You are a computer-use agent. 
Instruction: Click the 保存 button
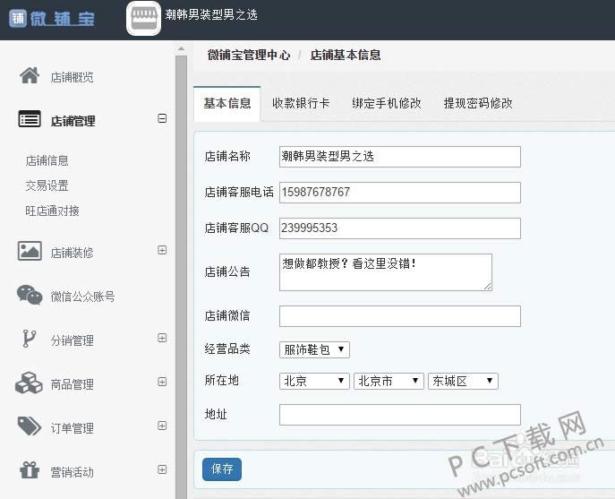point(222,469)
